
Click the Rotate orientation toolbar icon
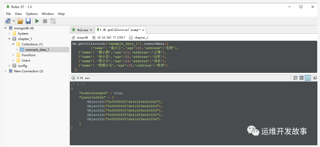53,21
